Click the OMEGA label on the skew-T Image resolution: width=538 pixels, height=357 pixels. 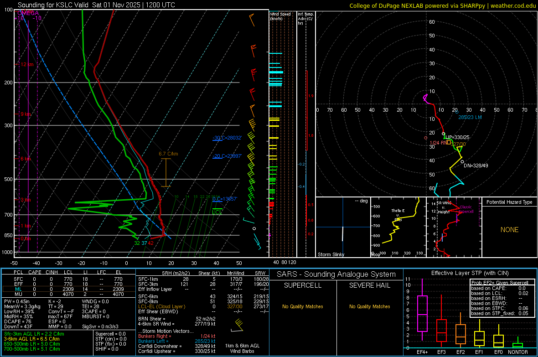[x=28, y=13]
